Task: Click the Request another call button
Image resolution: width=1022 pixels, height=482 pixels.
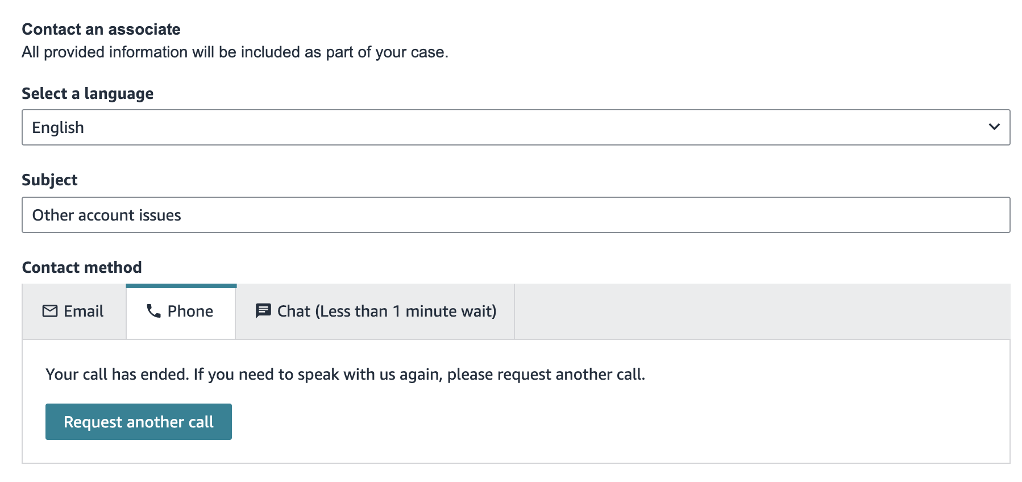Action: click(139, 422)
